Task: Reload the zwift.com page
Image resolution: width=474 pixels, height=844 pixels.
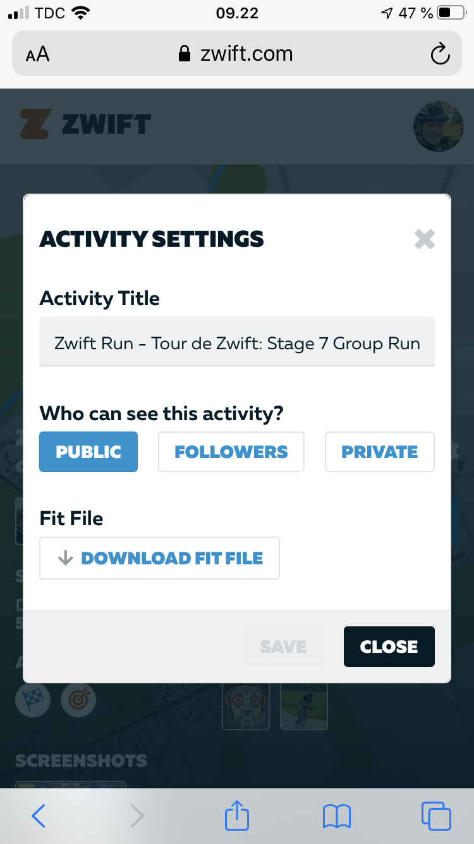Action: click(441, 54)
